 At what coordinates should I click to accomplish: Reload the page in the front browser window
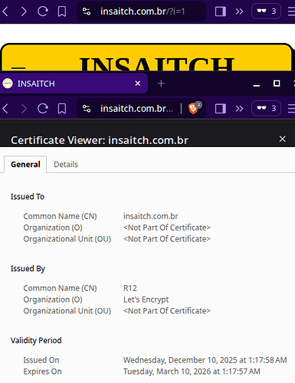(43, 109)
